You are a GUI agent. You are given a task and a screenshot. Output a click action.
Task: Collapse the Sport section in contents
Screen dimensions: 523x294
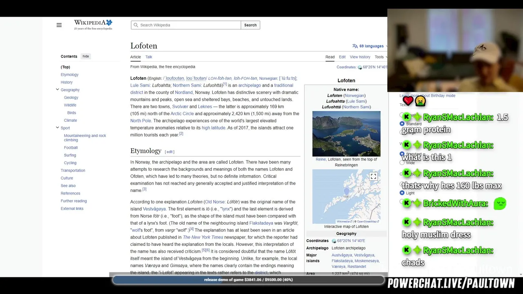pyautogui.click(x=57, y=127)
